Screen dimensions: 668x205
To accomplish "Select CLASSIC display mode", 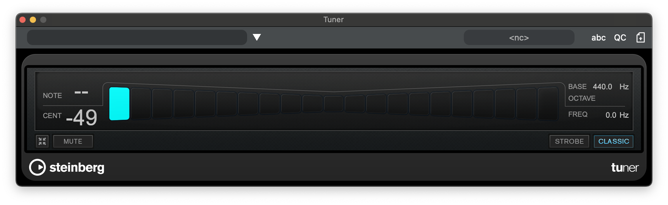I will [613, 141].
